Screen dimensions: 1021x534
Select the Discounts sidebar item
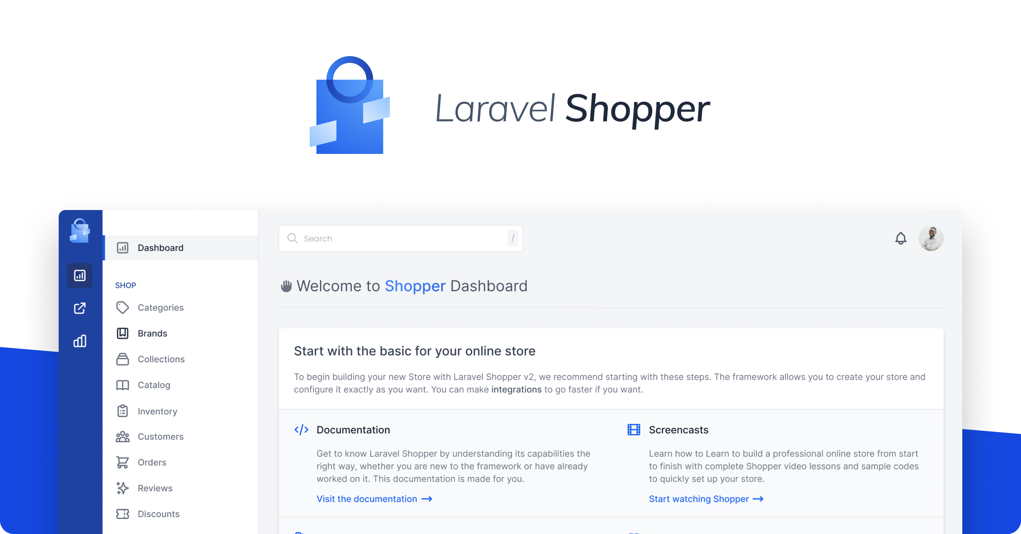(157, 514)
